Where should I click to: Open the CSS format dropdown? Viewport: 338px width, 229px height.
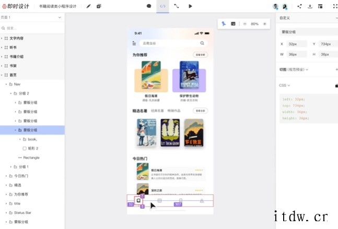tap(285, 85)
